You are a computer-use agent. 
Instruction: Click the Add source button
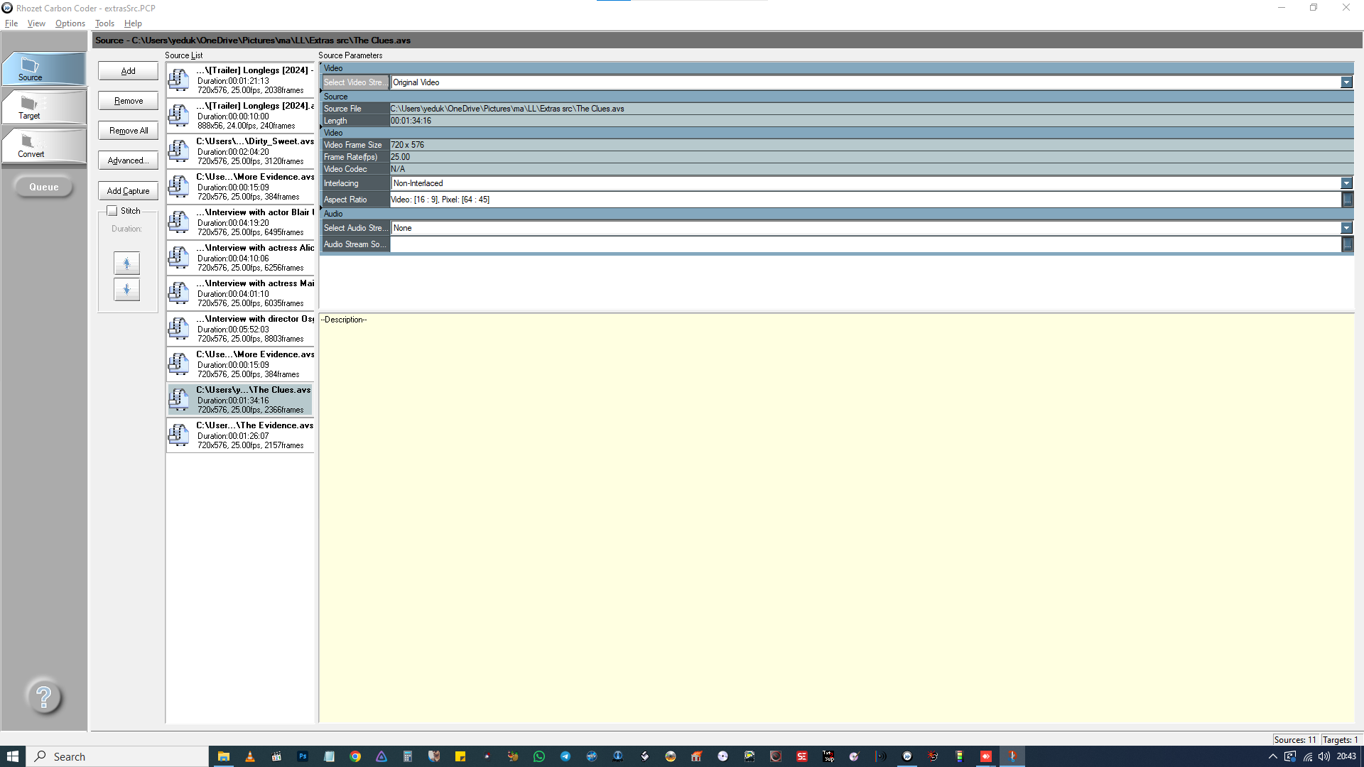(x=128, y=71)
